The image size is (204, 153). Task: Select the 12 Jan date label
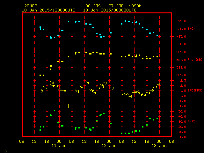tap(109, 146)
